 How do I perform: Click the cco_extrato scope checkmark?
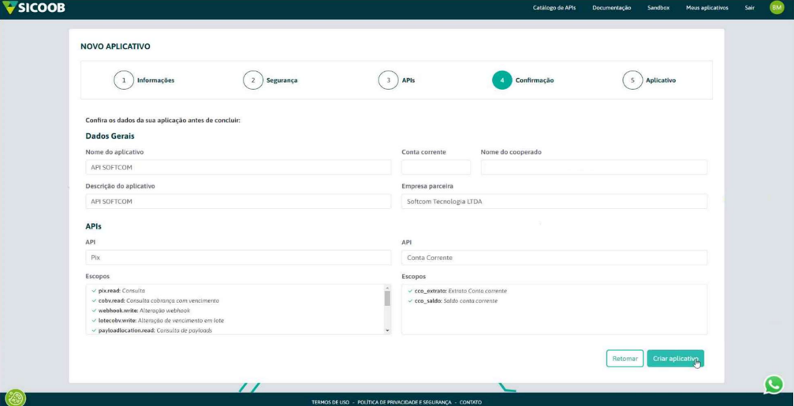click(x=410, y=291)
